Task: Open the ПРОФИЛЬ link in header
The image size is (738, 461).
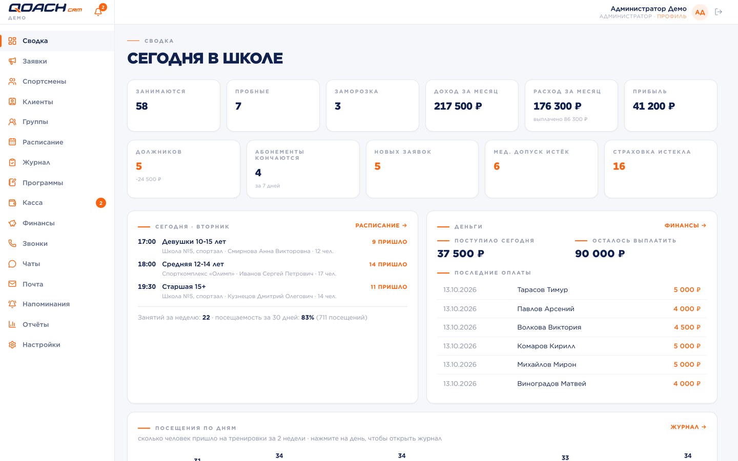Action: 671,16
